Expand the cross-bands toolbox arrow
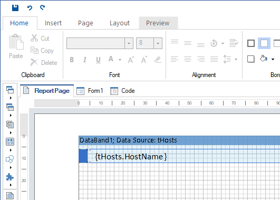Viewport: 280px width, 200px height. pyautogui.click(x=11, y=115)
